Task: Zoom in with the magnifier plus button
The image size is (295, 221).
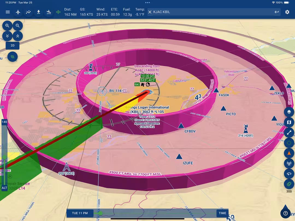Action: pyautogui.click(x=7, y=26)
